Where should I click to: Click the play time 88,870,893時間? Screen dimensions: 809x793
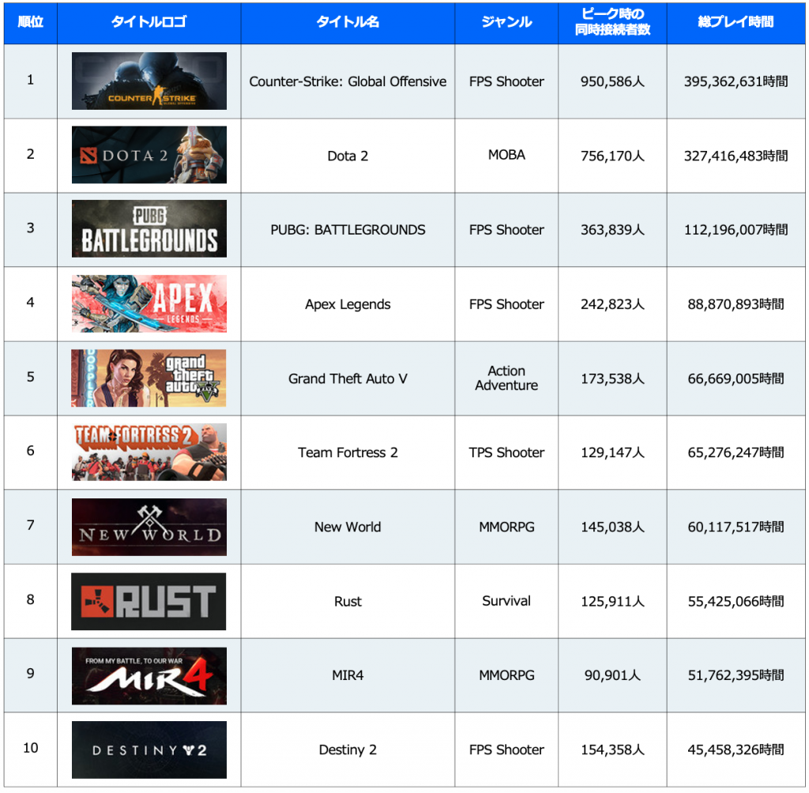[736, 304]
